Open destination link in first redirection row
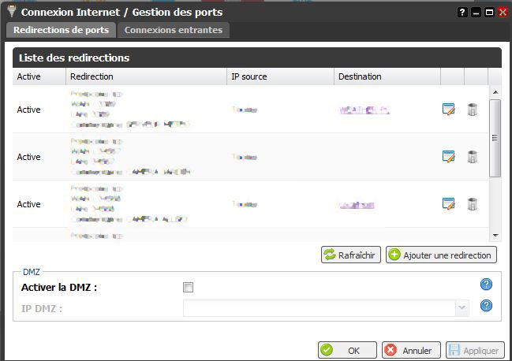 [x=364, y=110]
